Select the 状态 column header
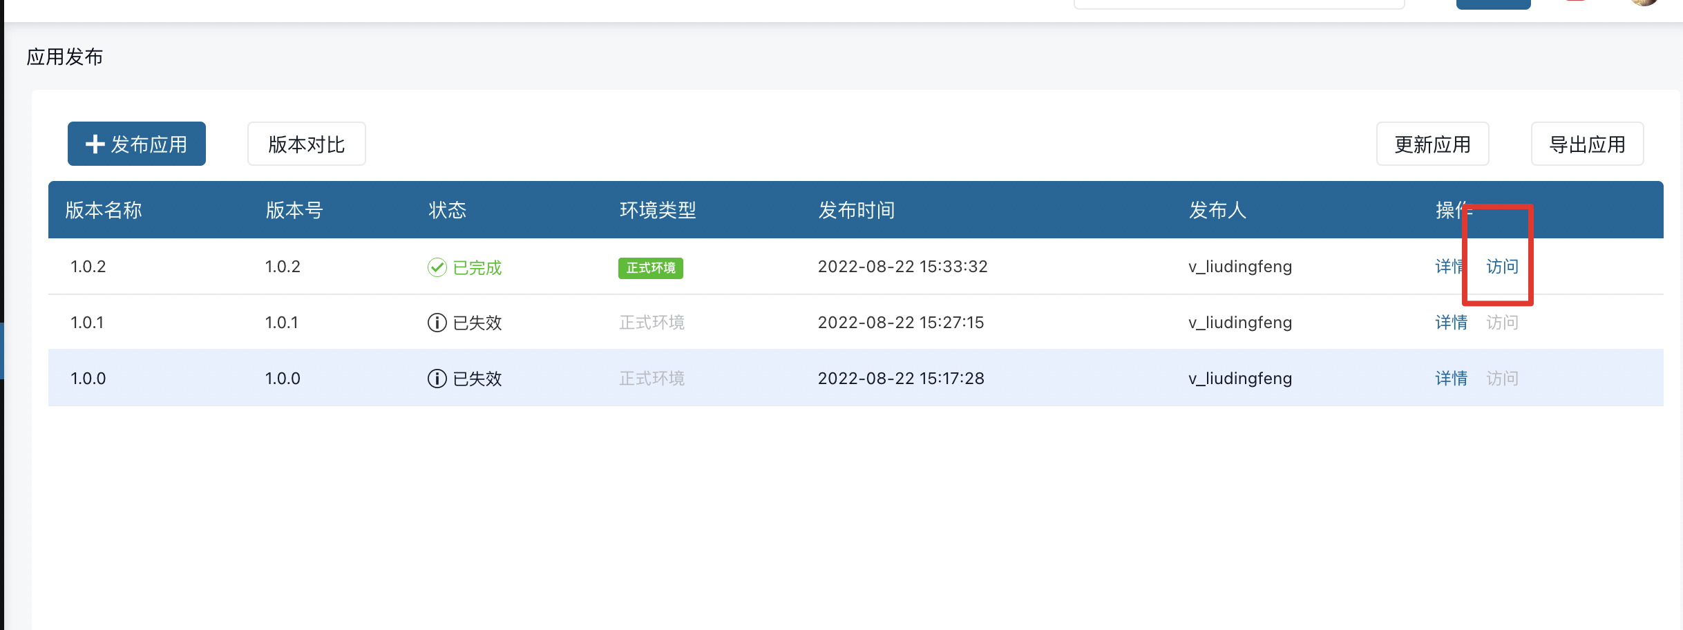Viewport: 1683px width, 630px height. tap(447, 210)
